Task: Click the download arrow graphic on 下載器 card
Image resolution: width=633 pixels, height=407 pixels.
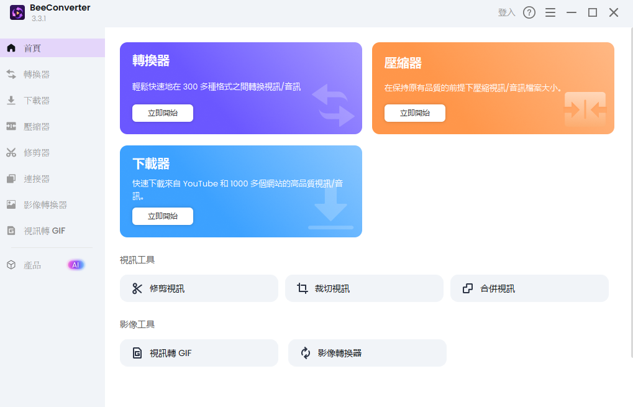Action: 330,208
